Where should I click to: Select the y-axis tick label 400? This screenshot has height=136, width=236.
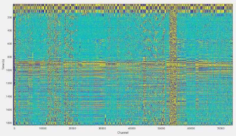(x=9, y=31)
